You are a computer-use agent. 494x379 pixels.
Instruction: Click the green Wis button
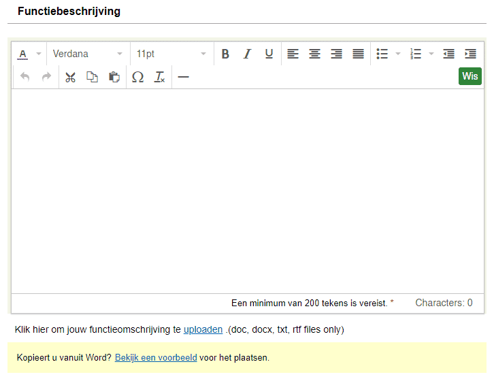pos(470,76)
